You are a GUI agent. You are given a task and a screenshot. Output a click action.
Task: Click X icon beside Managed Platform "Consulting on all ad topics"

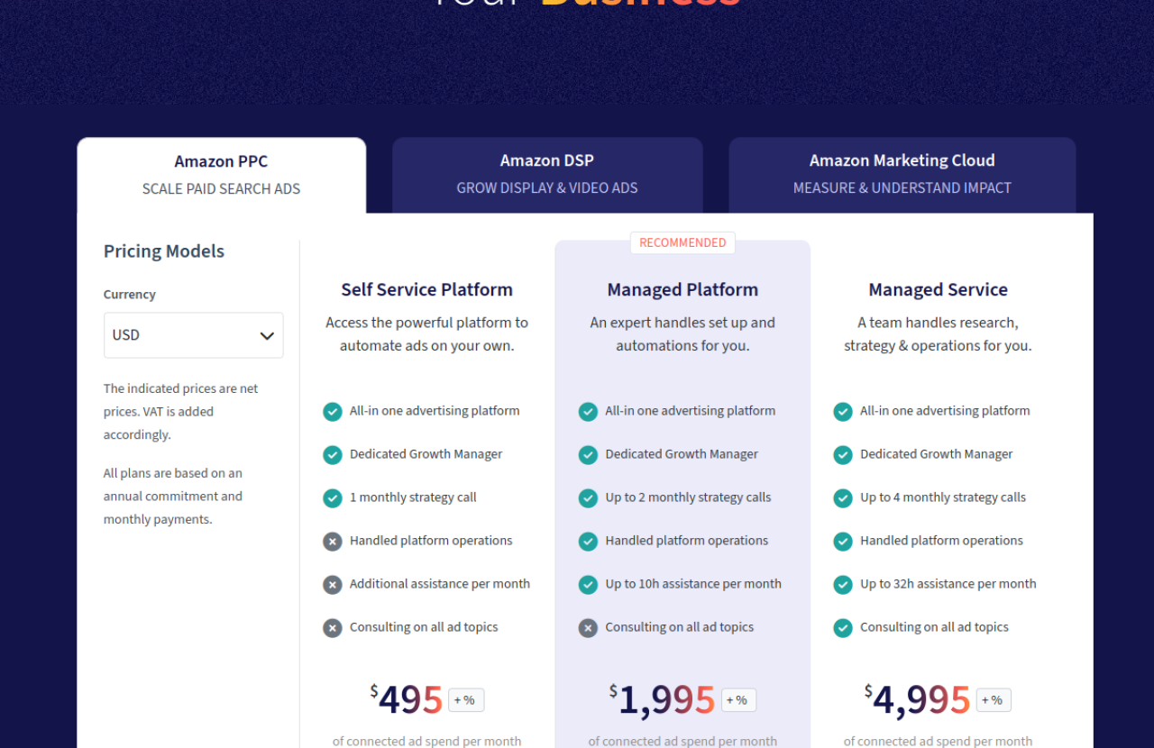pyautogui.click(x=588, y=627)
